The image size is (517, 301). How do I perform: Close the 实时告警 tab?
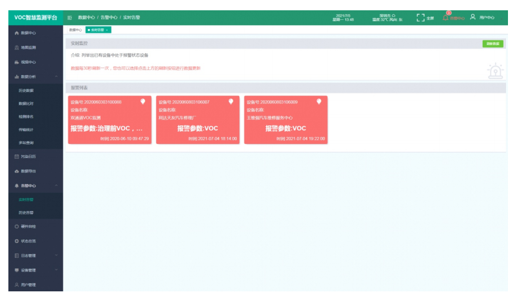pos(107,30)
